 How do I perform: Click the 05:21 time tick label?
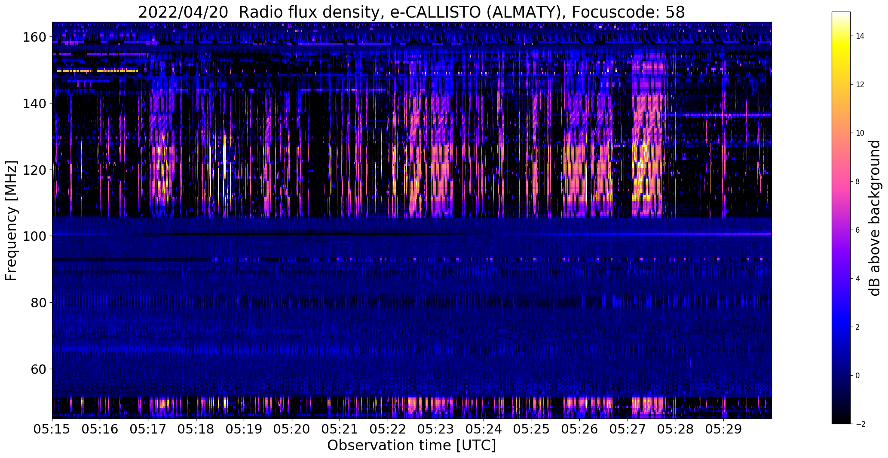340,429
